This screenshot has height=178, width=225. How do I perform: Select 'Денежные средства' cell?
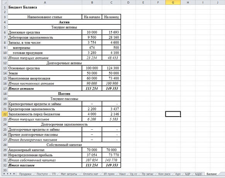pyautogui.click(x=45, y=32)
